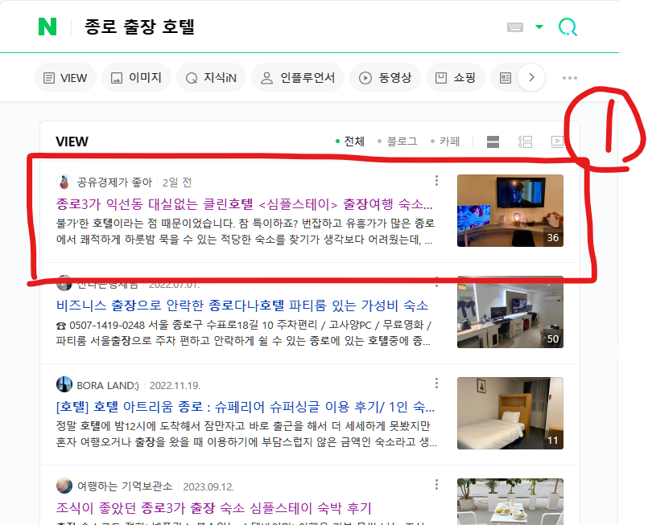
Task: Click the VIEW section heading
Action: tap(72, 142)
